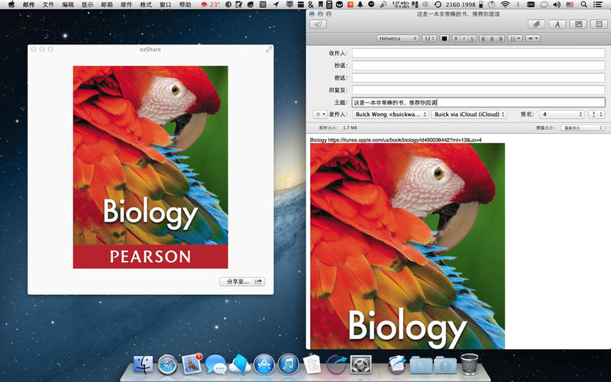Image resolution: width=611 pixels, height=382 pixels.
Task: Toggle italic formatting in Mail format bar
Action: coord(464,38)
